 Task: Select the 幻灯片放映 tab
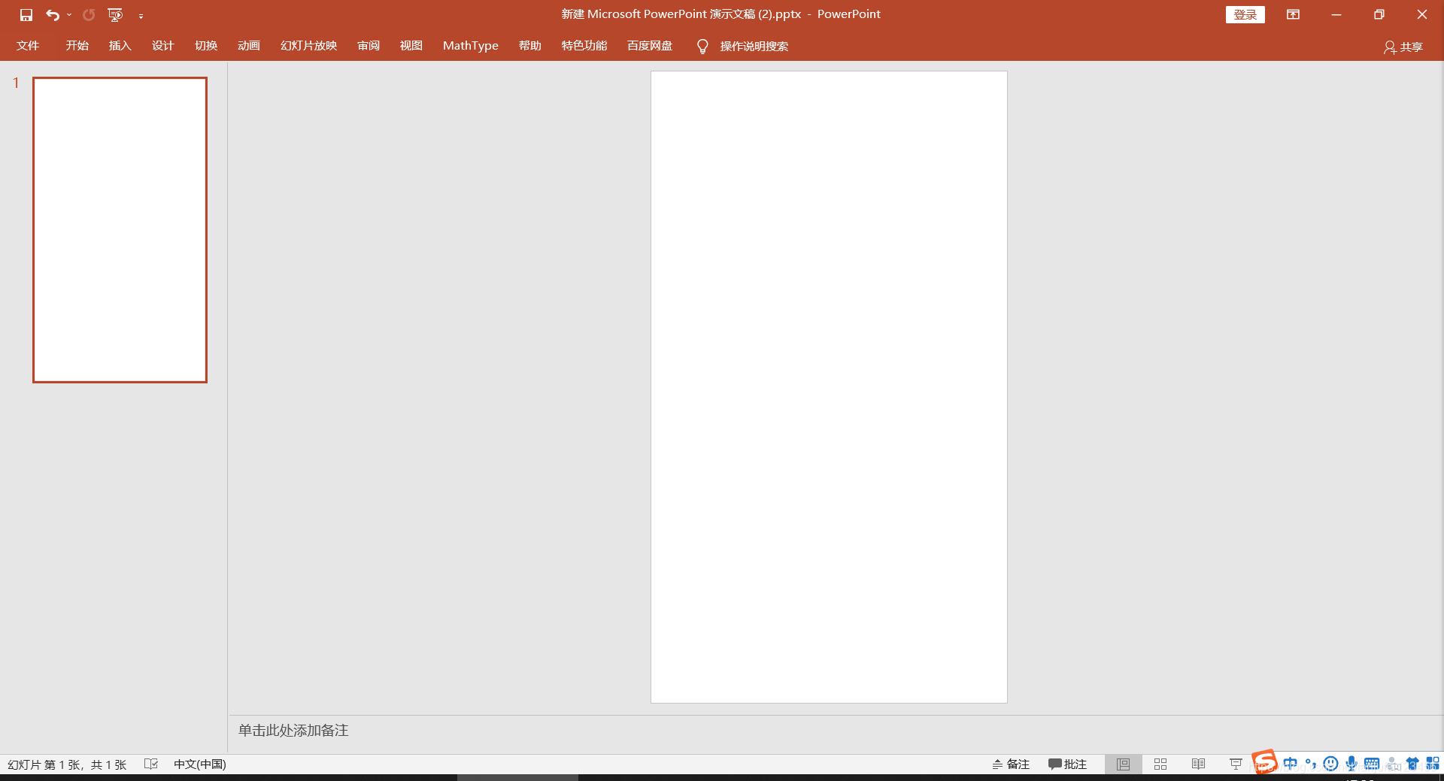click(x=309, y=46)
